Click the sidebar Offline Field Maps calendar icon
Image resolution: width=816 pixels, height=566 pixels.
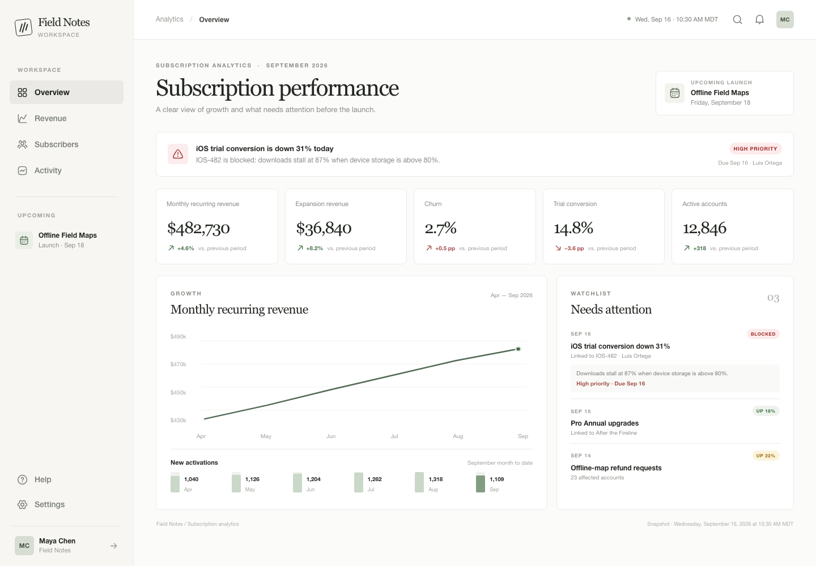coord(24,240)
